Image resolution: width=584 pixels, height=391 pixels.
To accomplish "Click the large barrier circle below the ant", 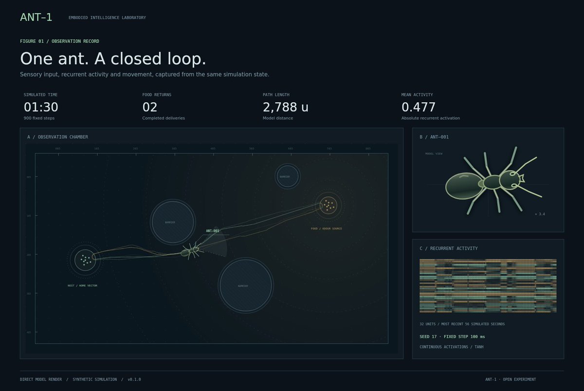I will (x=246, y=285).
